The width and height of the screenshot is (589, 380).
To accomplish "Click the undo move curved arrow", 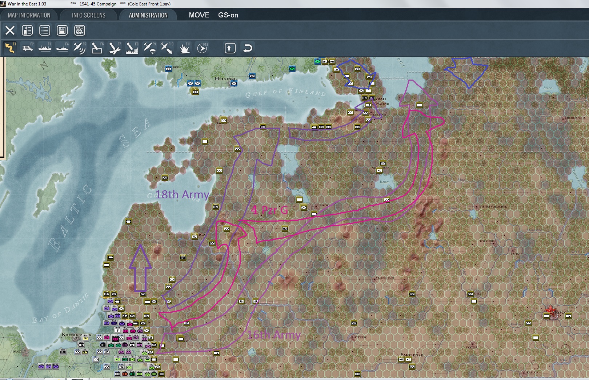I will (x=248, y=48).
